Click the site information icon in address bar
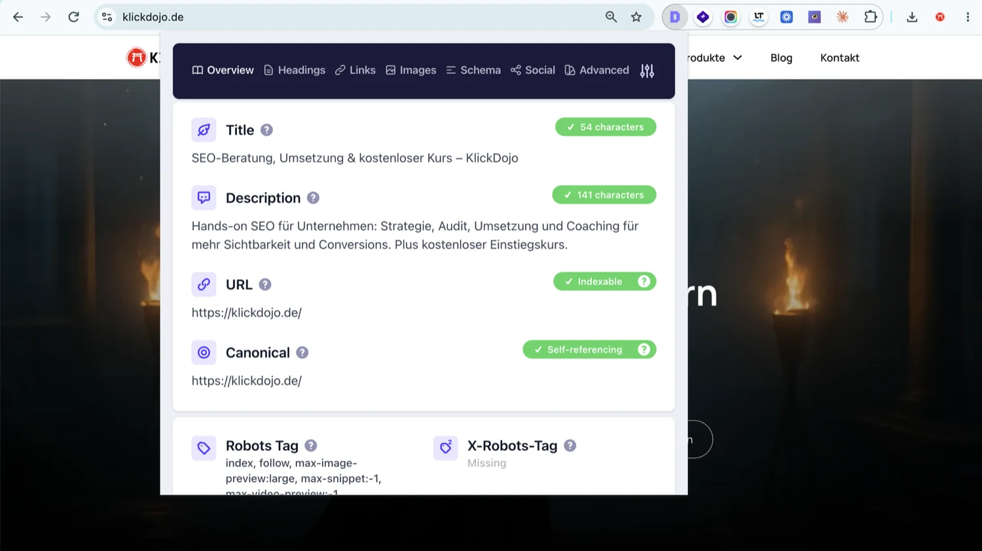Image resolution: width=982 pixels, height=551 pixels. (107, 17)
